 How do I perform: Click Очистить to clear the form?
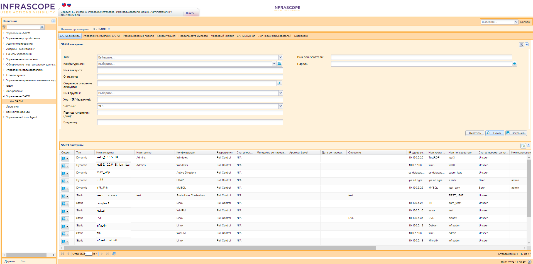[x=475, y=133]
